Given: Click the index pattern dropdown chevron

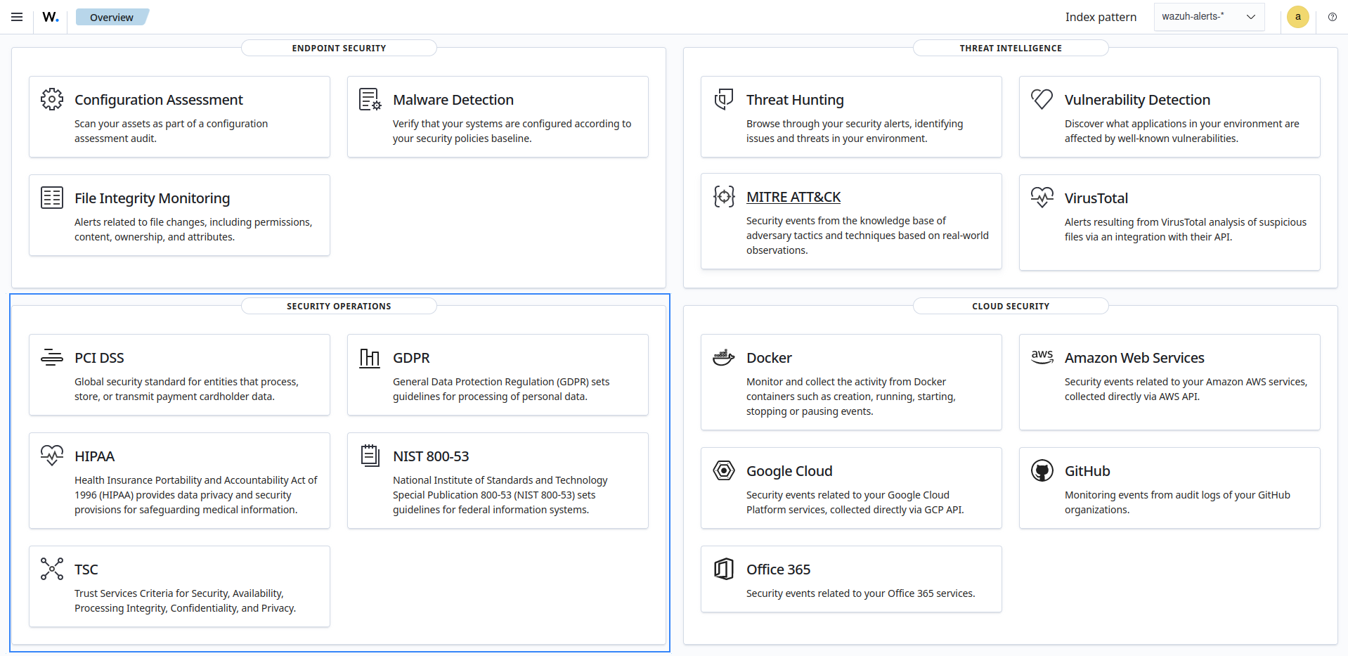Looking at the screenshot, I should pos(1250,17).
